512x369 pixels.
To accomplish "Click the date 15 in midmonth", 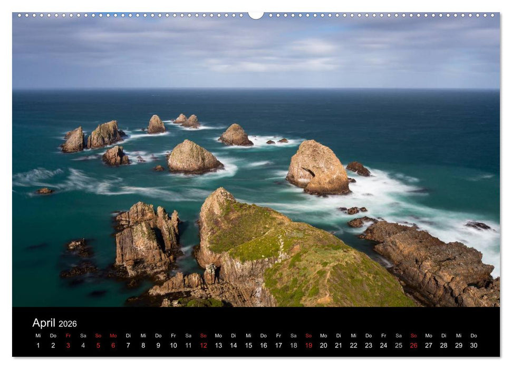I will [249, 345].
